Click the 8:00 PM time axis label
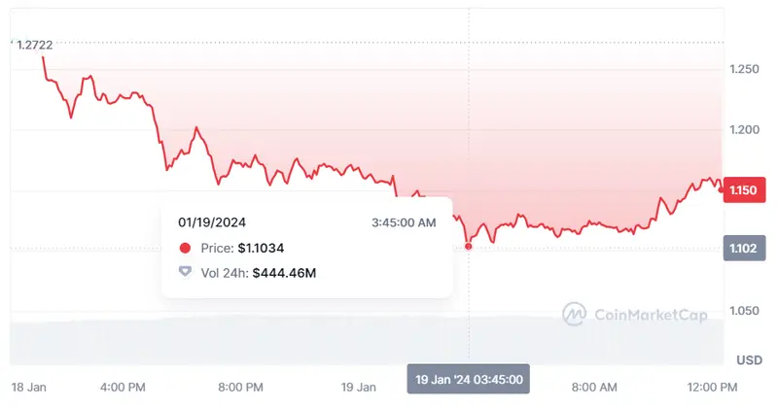778x407 pixels. tap(240, 387)
